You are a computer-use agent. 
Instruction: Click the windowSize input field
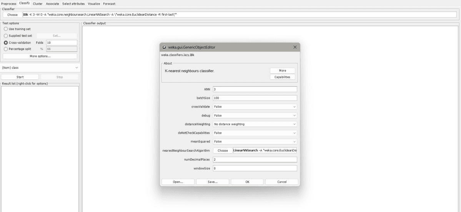255,168
